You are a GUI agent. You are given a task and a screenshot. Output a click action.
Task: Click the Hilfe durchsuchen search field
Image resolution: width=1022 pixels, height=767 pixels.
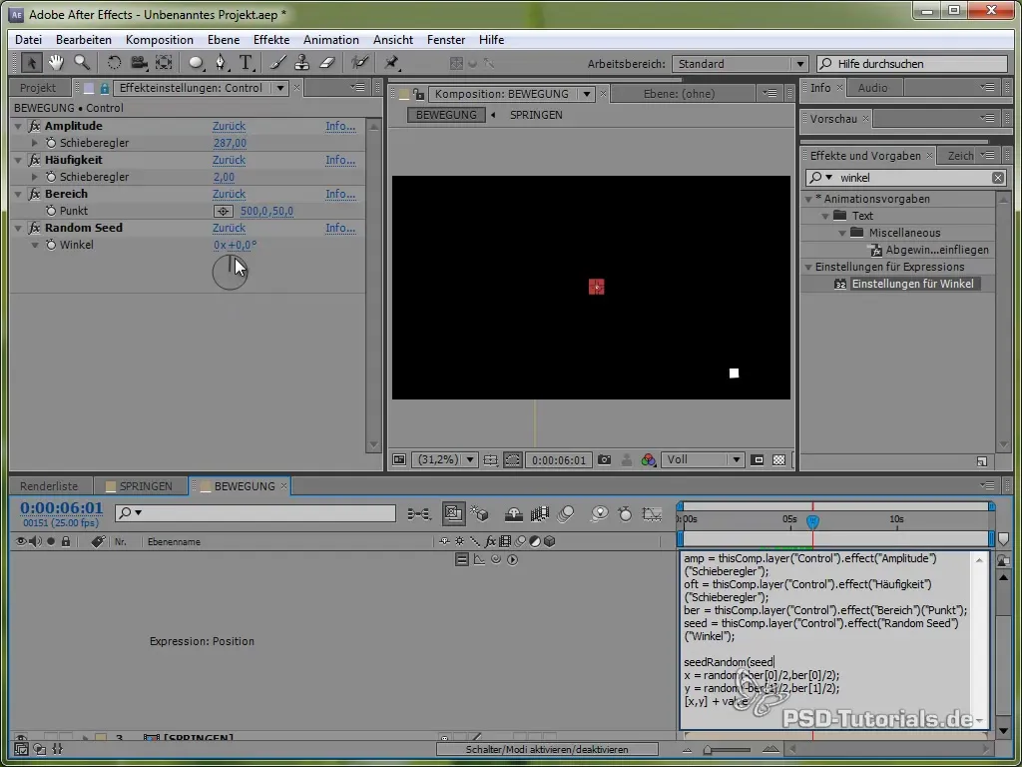click(x=912, y=64)
